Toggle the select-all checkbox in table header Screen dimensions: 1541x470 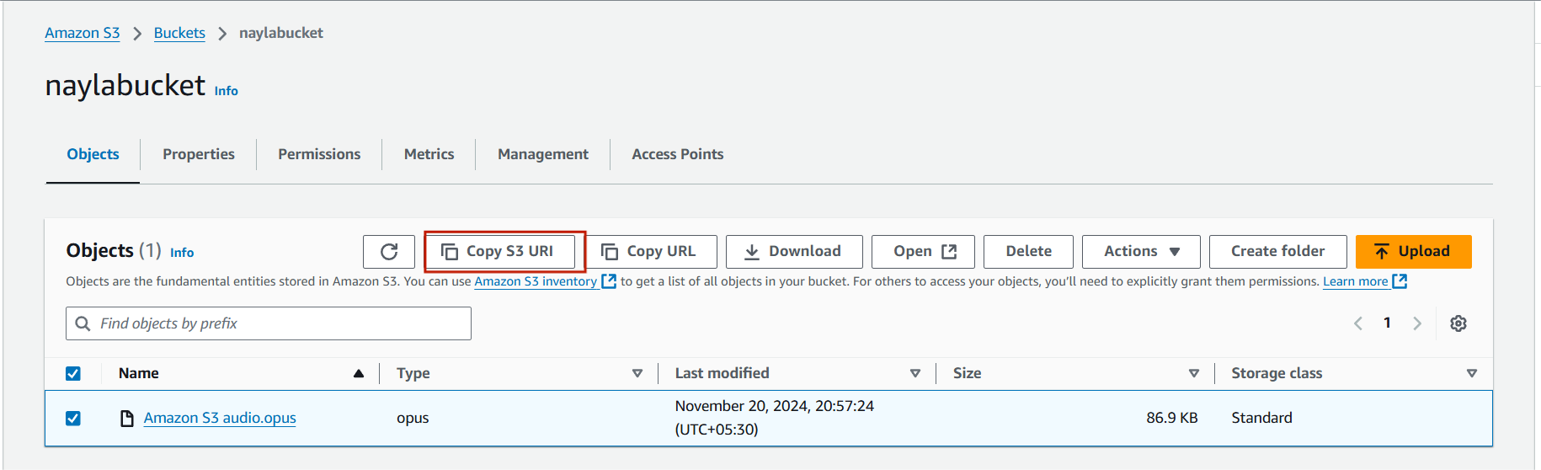[73, 373]
